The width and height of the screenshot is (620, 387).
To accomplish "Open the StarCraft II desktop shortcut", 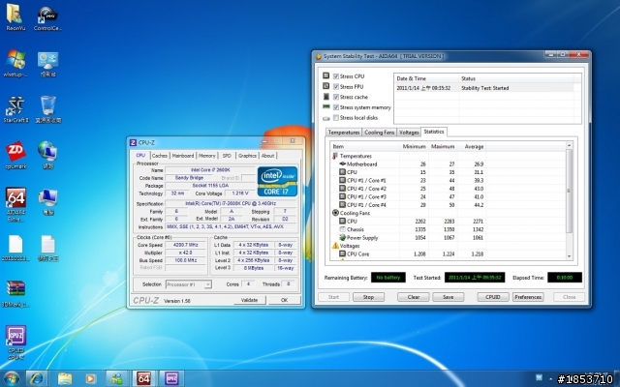I will pos(15,109).
